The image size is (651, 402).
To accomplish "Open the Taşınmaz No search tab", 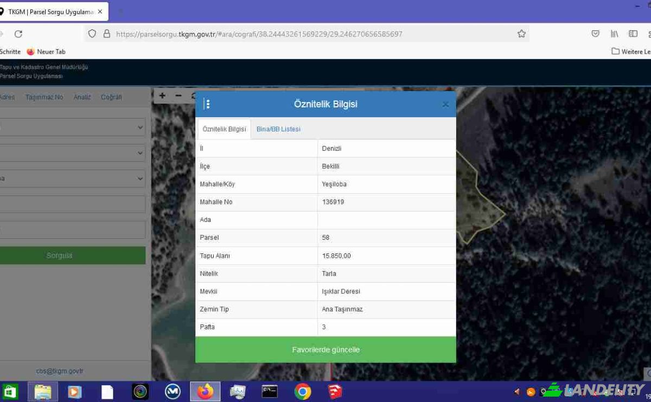I will pos(44,97).
